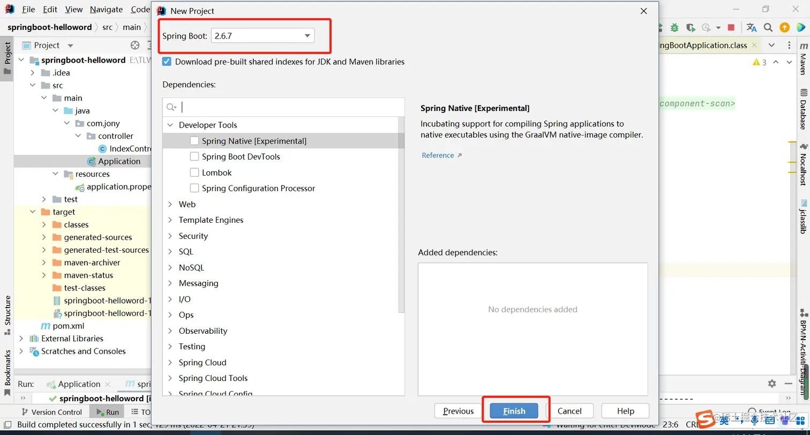
Task: Click the orange IDE update arrow icon
Action: (x=784, y=27)
